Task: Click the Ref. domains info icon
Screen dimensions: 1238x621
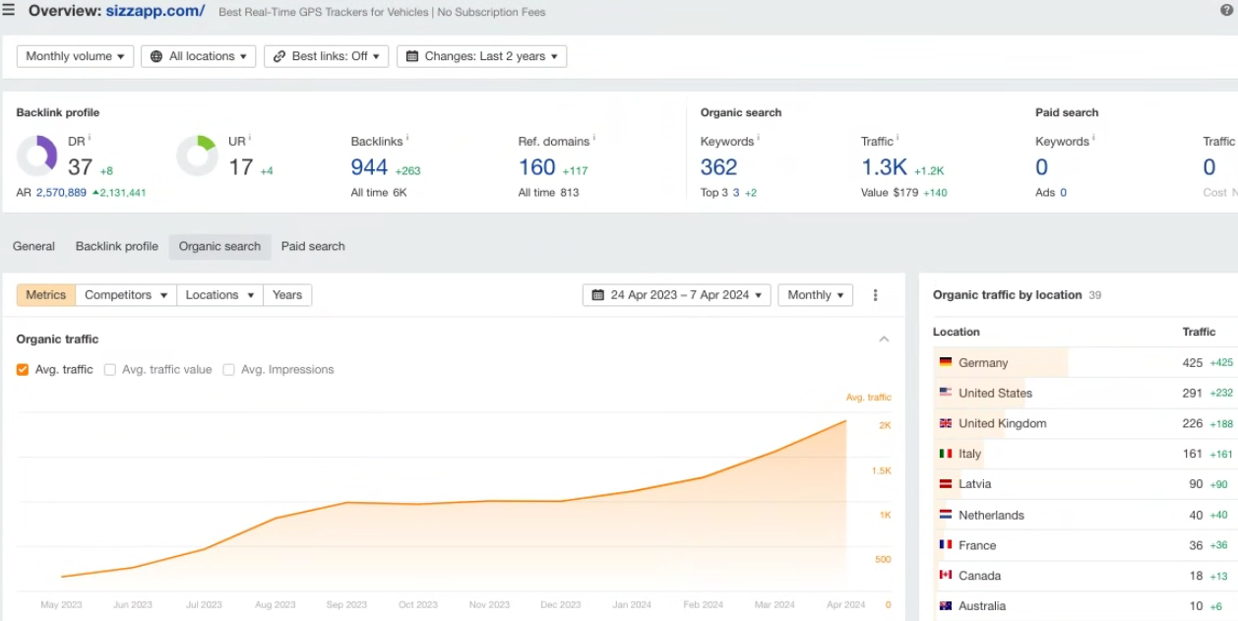Action: click(594, 138)
